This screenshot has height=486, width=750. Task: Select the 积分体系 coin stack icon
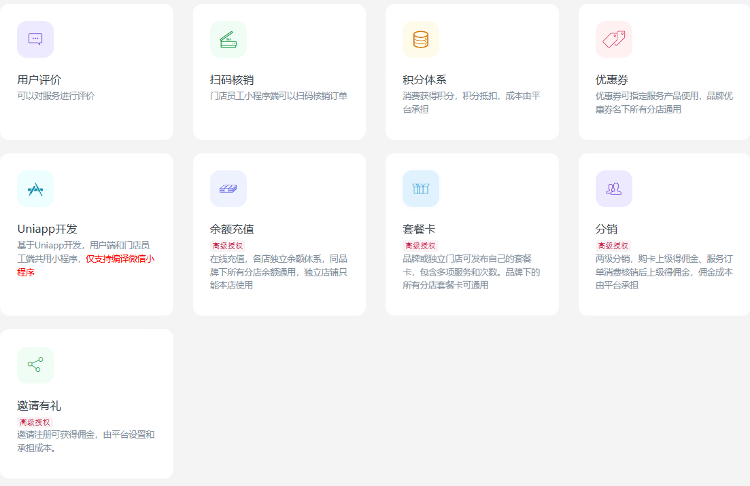coord(421,39)
